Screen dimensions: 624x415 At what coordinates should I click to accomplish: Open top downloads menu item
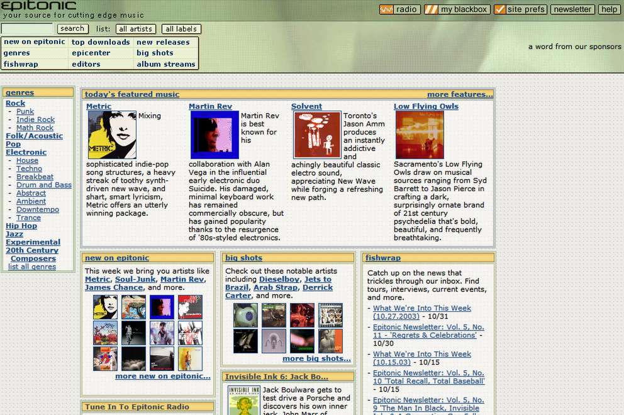point(101,41)
